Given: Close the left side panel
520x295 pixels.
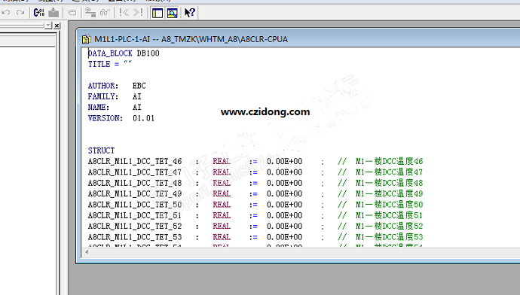Looking at the screenshot, I should point(57,26).
